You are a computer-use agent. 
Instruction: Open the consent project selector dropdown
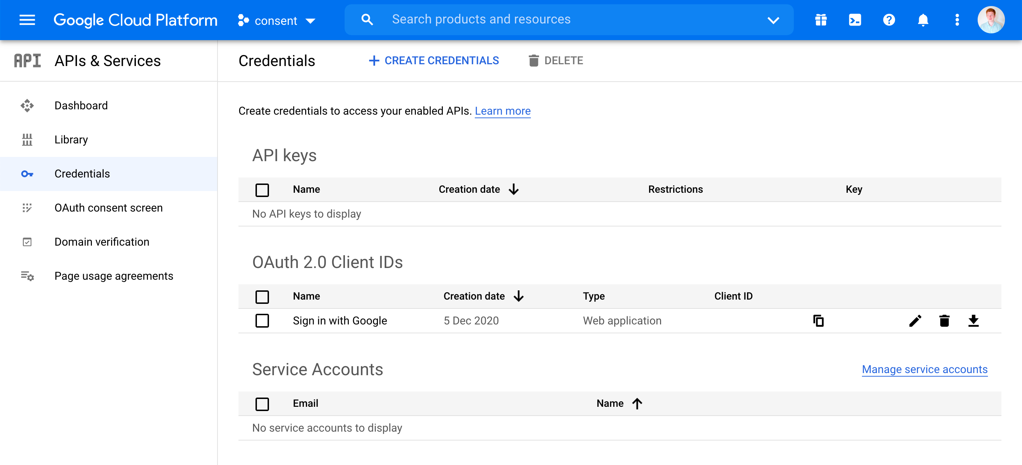[276, 20]
